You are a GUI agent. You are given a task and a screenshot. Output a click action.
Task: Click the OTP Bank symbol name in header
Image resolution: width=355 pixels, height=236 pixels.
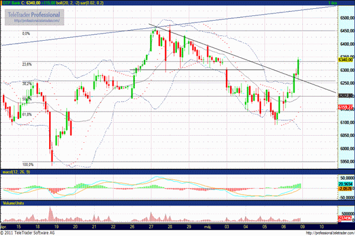pyautogui.click(x=12, y=4)
